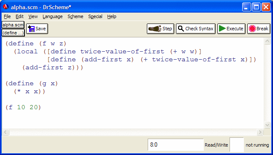Screen dimensions: 273x155
Task: Open the Scheme menu
Action: click(76, 17)
